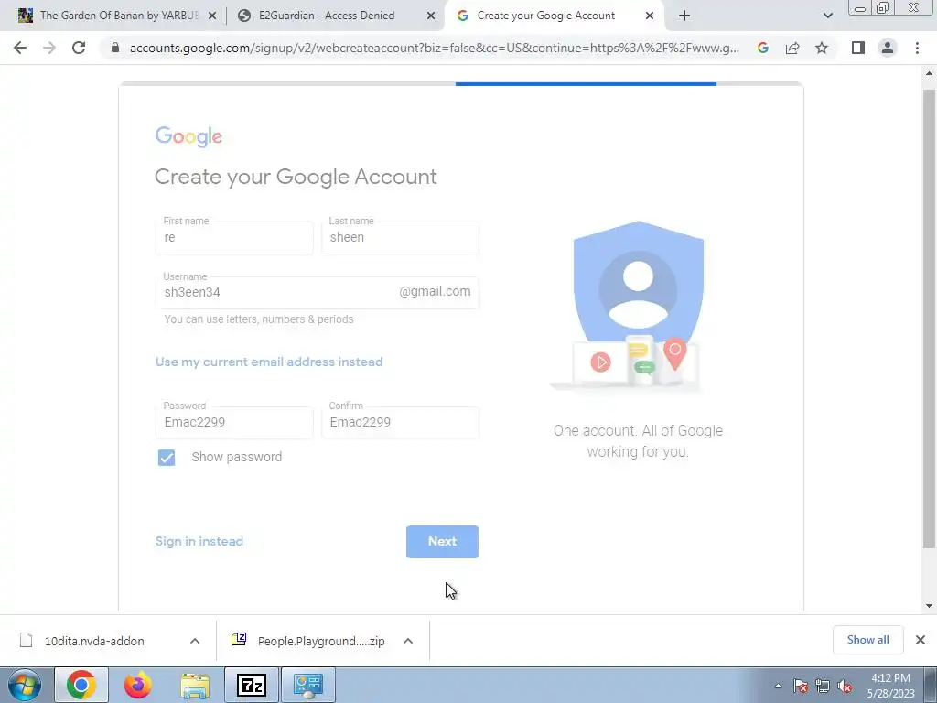The image size is (937, 703).
Task: Click the Sign in instead link
Action: click(199, 541)
